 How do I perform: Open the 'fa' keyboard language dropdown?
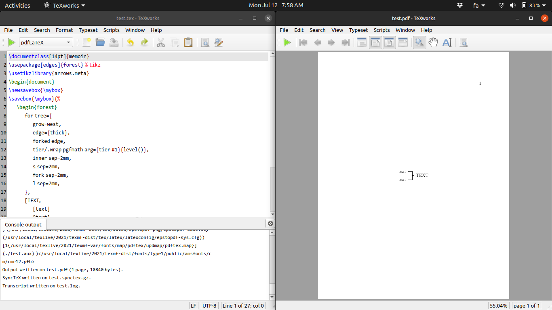(x=479, y=5)
